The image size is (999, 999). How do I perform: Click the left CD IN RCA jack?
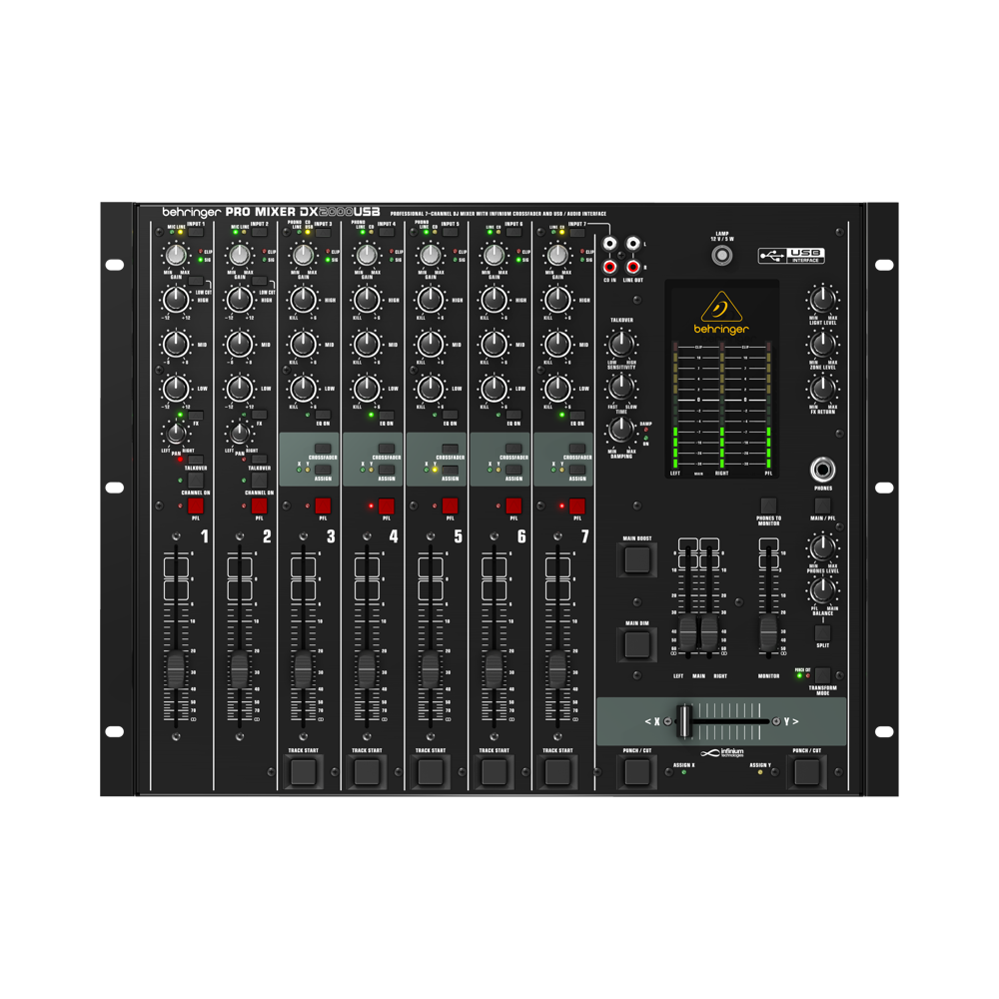click(x=609, y=244)
